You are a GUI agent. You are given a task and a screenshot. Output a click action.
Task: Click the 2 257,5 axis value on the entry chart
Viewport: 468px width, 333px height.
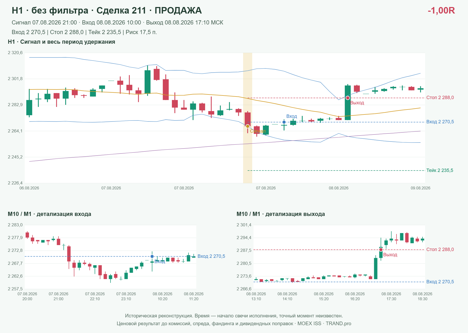[15, 289]
